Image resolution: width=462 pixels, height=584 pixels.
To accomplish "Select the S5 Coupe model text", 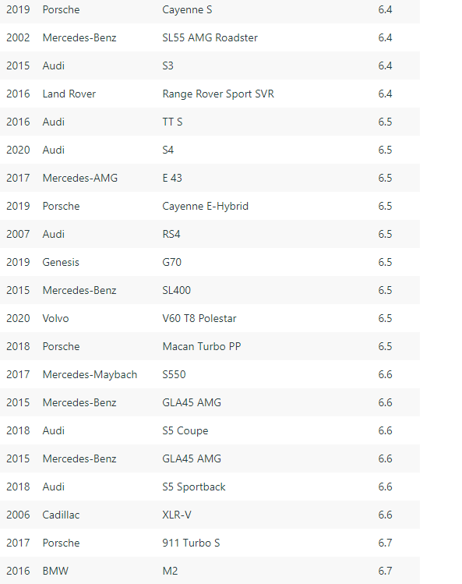I will point(185,430).
